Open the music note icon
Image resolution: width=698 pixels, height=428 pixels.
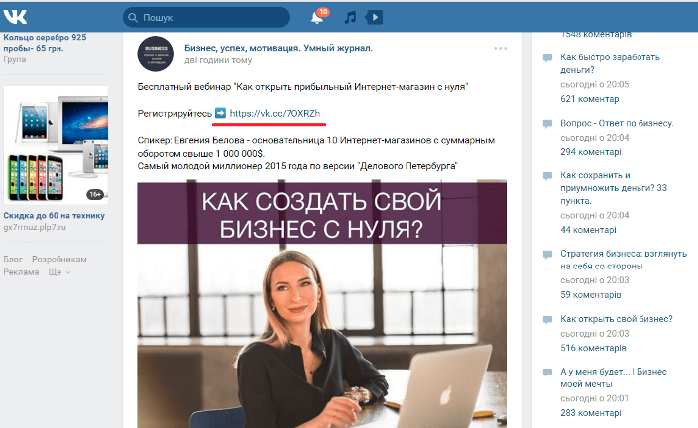[x=351, y=18]
